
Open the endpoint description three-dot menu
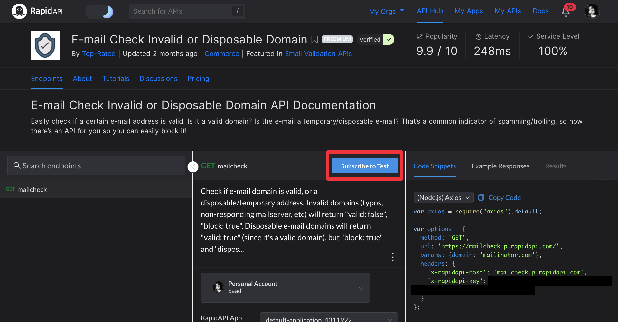tap(393, 257)
